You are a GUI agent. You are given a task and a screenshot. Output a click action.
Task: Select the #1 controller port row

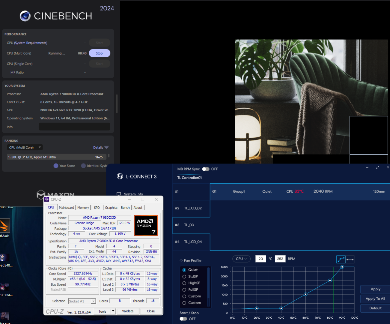pyautogui.click(x=191, y=191)
